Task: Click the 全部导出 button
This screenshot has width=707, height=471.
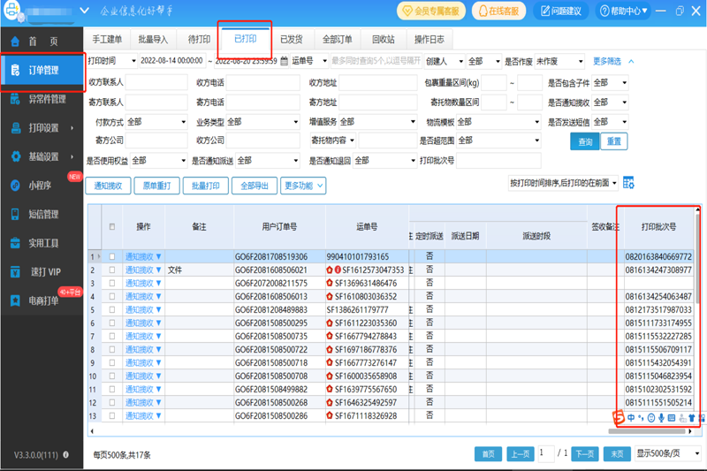Action: [254, 186]
